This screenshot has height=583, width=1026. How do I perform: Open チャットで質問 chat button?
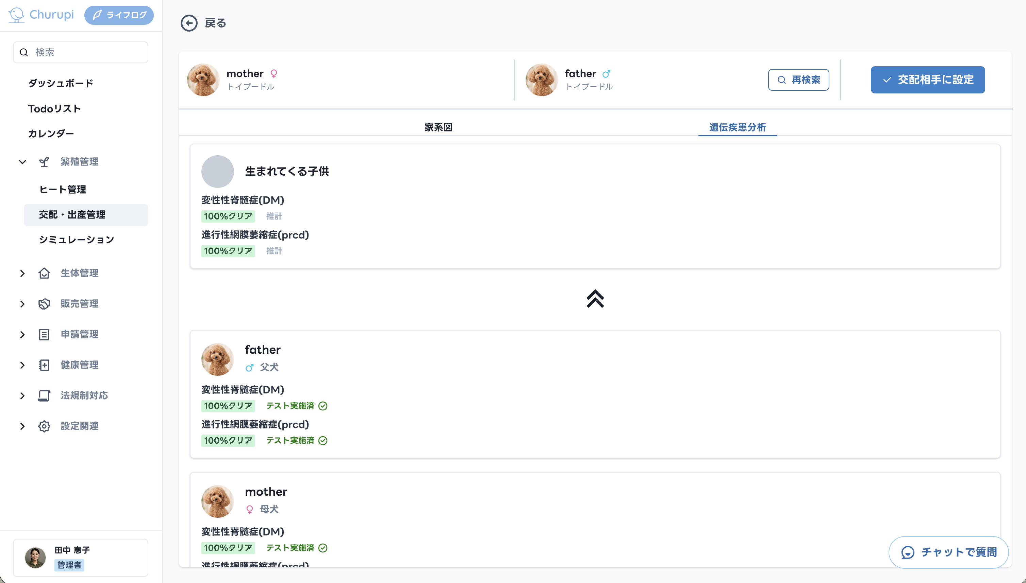pos(949,552)
